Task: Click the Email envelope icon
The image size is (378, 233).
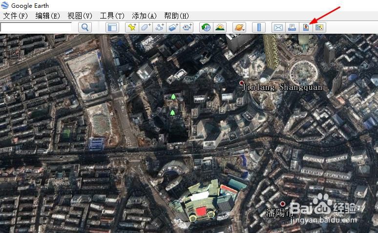Action: pyautogui.click(x=278, y=27)
